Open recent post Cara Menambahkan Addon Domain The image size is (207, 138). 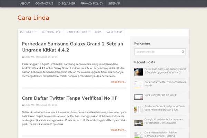(x=160, y=134)
